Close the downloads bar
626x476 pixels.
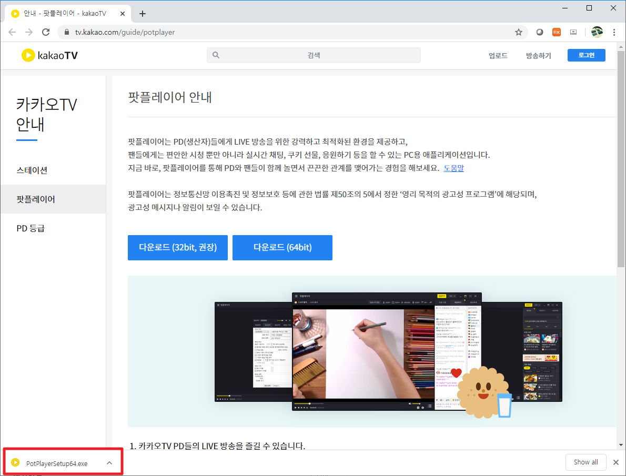pyautogui.click(x=616, y=462)
